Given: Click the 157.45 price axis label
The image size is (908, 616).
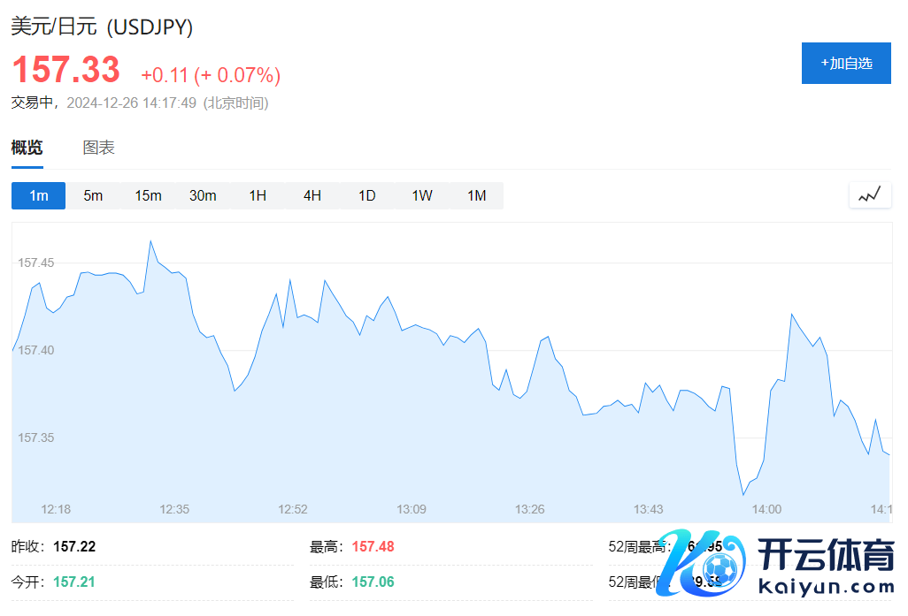Looking at the screenshot, I should coord(36,262).
